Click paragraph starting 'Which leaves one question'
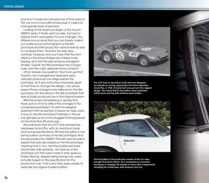Viewport: 209px width, 183px height. pos(53,84)
